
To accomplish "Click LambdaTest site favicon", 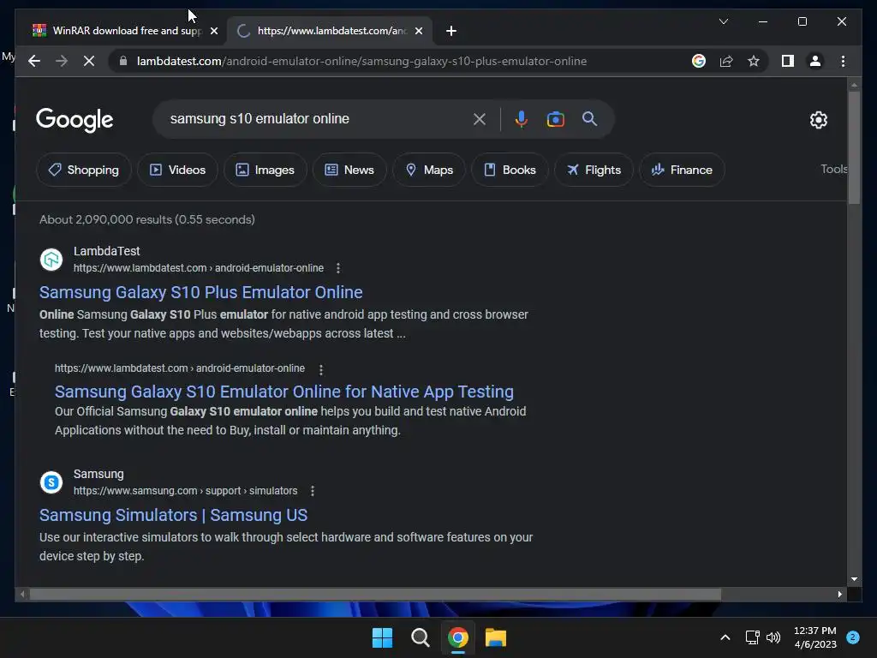I will pos(51,260).
